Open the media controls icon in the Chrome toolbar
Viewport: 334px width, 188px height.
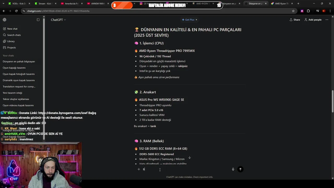(x=318, y=11)
